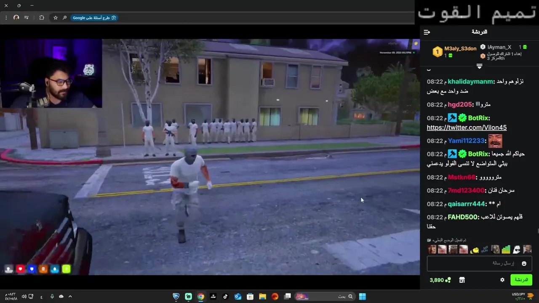Viewport: 539px width, 303px height.
Task: Open Microsoft Store from taskbar
Action: point(250,296)
